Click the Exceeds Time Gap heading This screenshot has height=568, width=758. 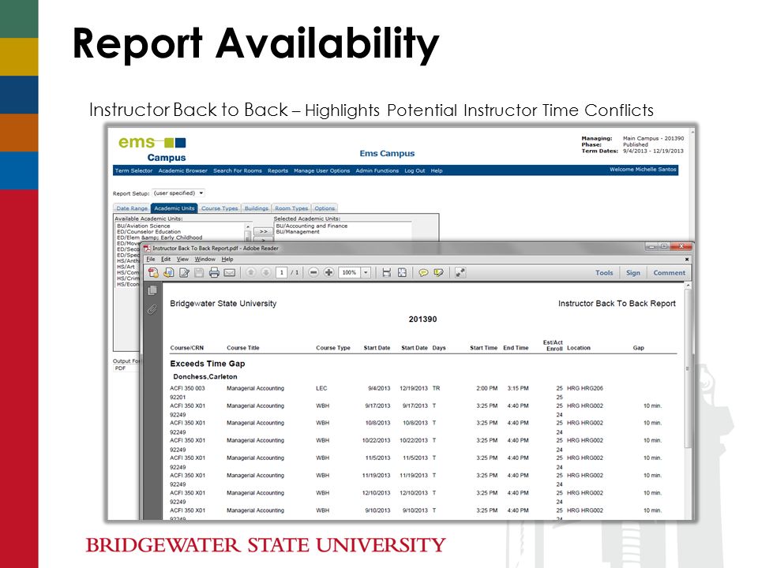208,364
